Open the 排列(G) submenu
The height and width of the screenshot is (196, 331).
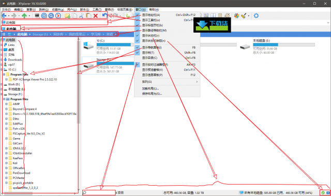[167, 82]
